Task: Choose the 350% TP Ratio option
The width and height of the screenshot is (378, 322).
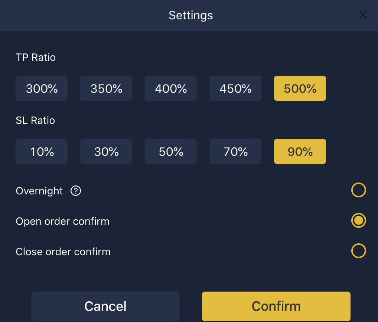Action: click(x=106, y=88)
